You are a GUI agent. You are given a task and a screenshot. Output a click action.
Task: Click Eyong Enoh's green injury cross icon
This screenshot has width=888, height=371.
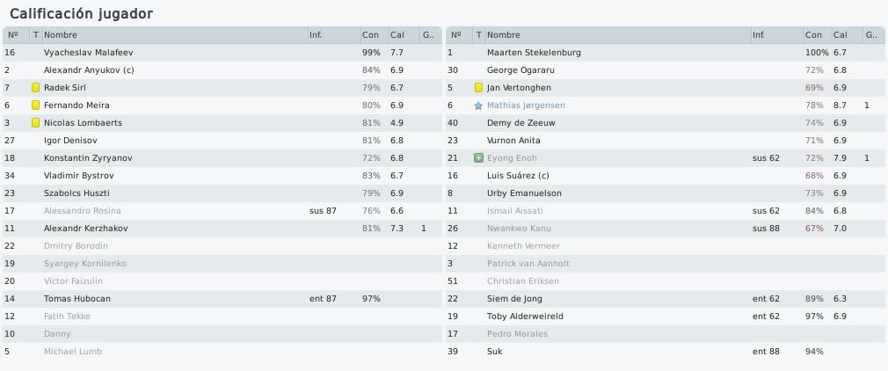pyautogui.click(x=478, y=158)
